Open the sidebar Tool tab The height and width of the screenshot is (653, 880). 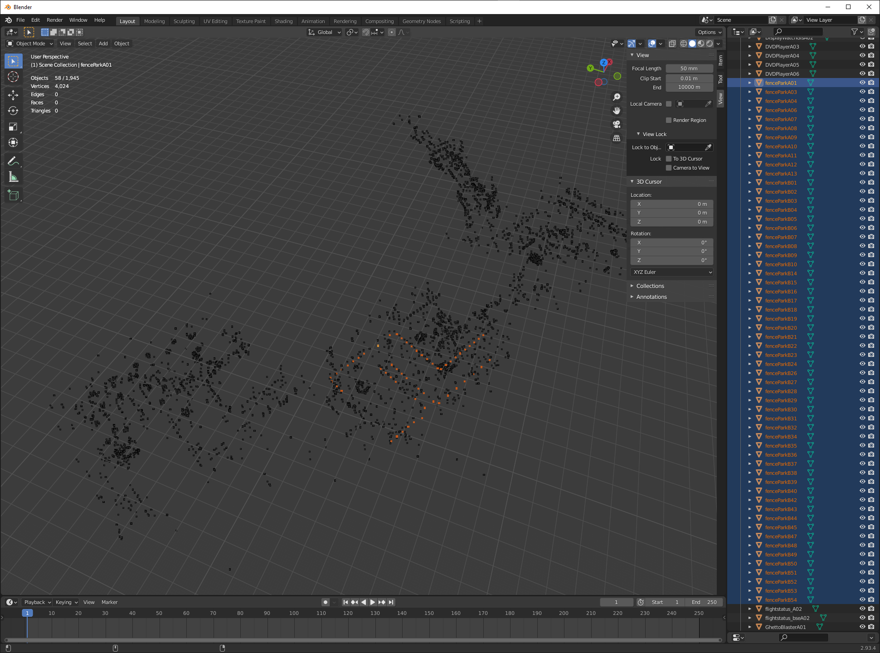click(x=720, y=79)
